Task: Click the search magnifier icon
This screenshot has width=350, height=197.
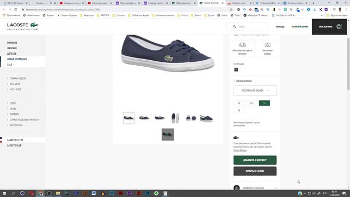Action: pyautogui.click(x=235, y=27)
